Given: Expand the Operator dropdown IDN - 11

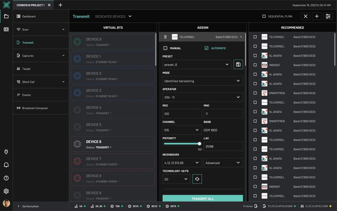Looking at the screenshot, I should [203, 97].
